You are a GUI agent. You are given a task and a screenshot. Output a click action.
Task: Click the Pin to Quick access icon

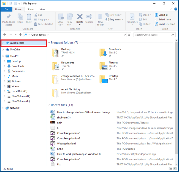pos(9,17)
